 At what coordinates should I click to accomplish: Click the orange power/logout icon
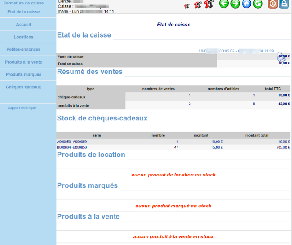[x=272, y=4]
